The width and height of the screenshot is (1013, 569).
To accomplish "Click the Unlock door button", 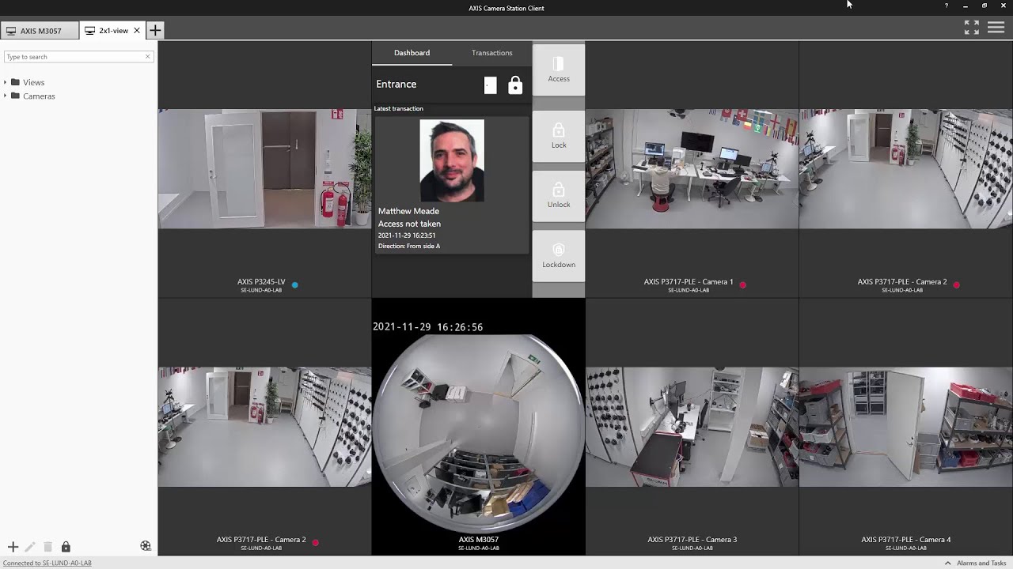I will click(559, 195).
